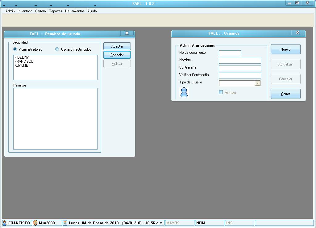Click the calendar icon in status bar
The image size is (316, 228).
pyautogui.click(x=65, y=223)
